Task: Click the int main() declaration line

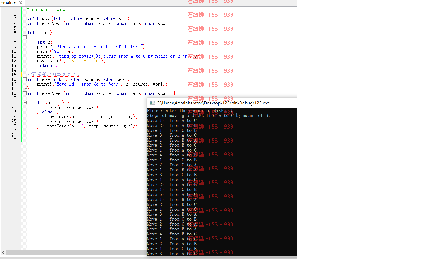Action: pos(39,33)
